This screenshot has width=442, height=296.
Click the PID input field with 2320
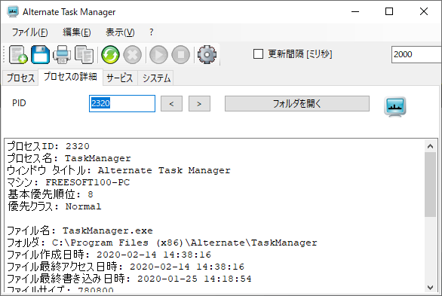pyautogui.click(x=122, y=103)
